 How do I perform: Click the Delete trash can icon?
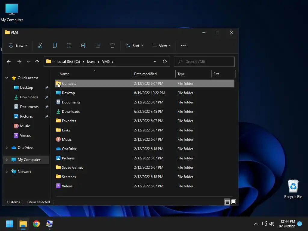[x=112, y=46]
